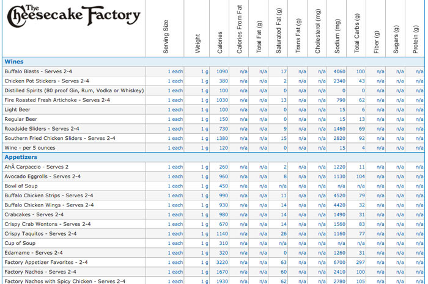Screen dimensions: 428x284
Task: Select Factory Nachos with Spicy Chicken
Action: [x=64, y=282]
